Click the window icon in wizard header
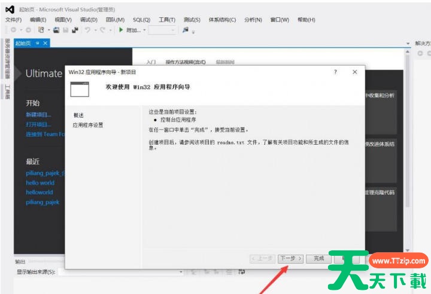Image resolution: width=431 pixels, height=294 pixels. (80, 89)
